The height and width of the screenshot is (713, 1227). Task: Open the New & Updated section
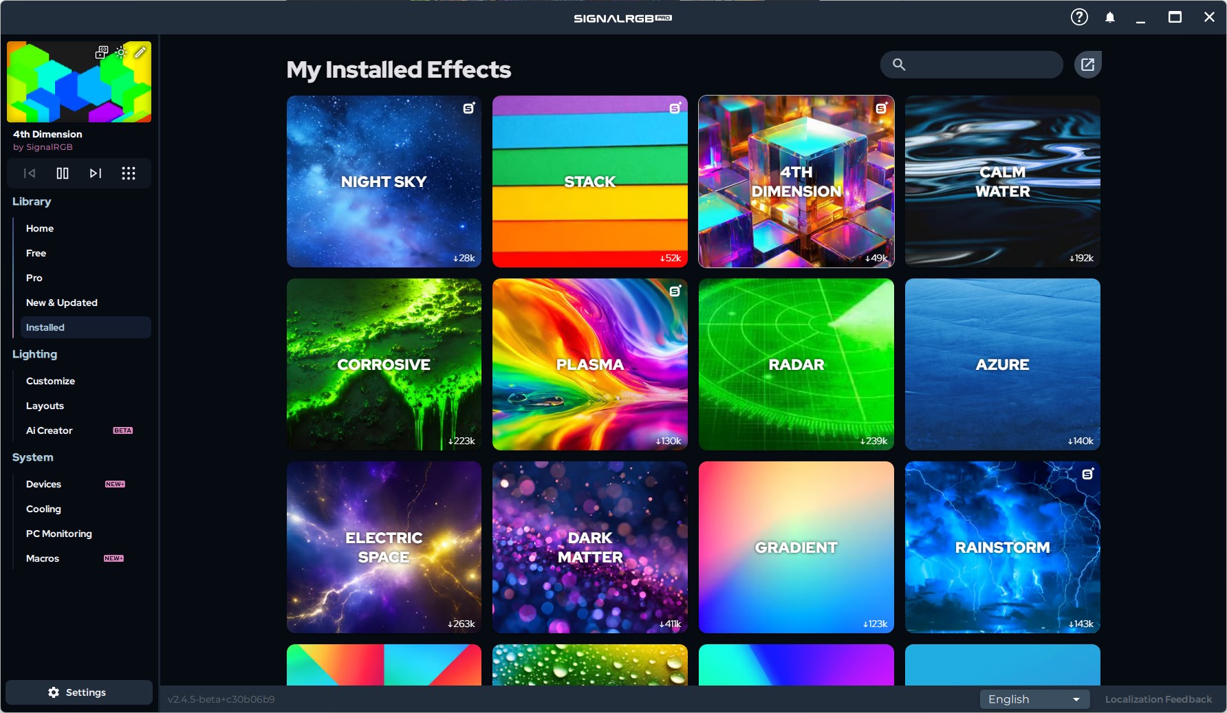[62, 303]
